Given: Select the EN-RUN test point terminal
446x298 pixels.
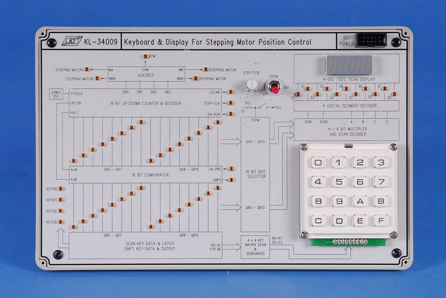Looking at the screenshot, I should coord(231,114).
